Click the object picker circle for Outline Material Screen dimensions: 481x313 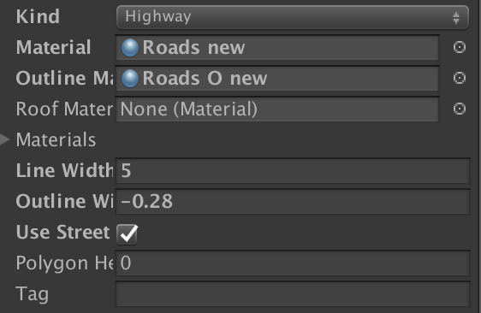pyautogui.click(x=460, y=78)
